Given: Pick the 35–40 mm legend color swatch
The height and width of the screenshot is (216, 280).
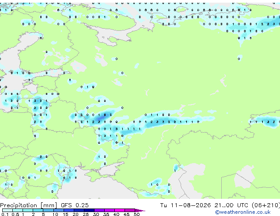Looking at the screenshot, I should point(110,210).
